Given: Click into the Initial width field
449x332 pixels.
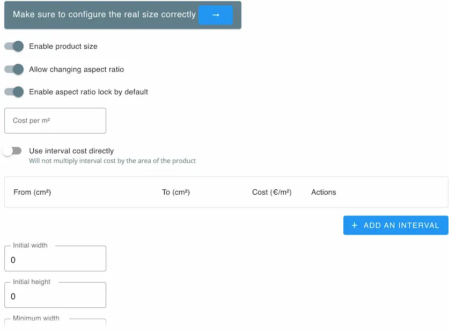Looking at the screenshot, I should tap(55, 259).
